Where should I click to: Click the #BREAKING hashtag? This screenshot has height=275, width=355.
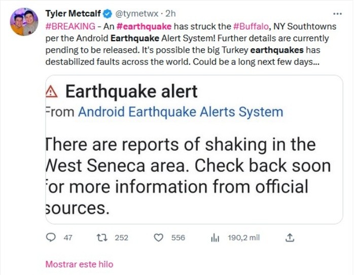pos(70,26)
